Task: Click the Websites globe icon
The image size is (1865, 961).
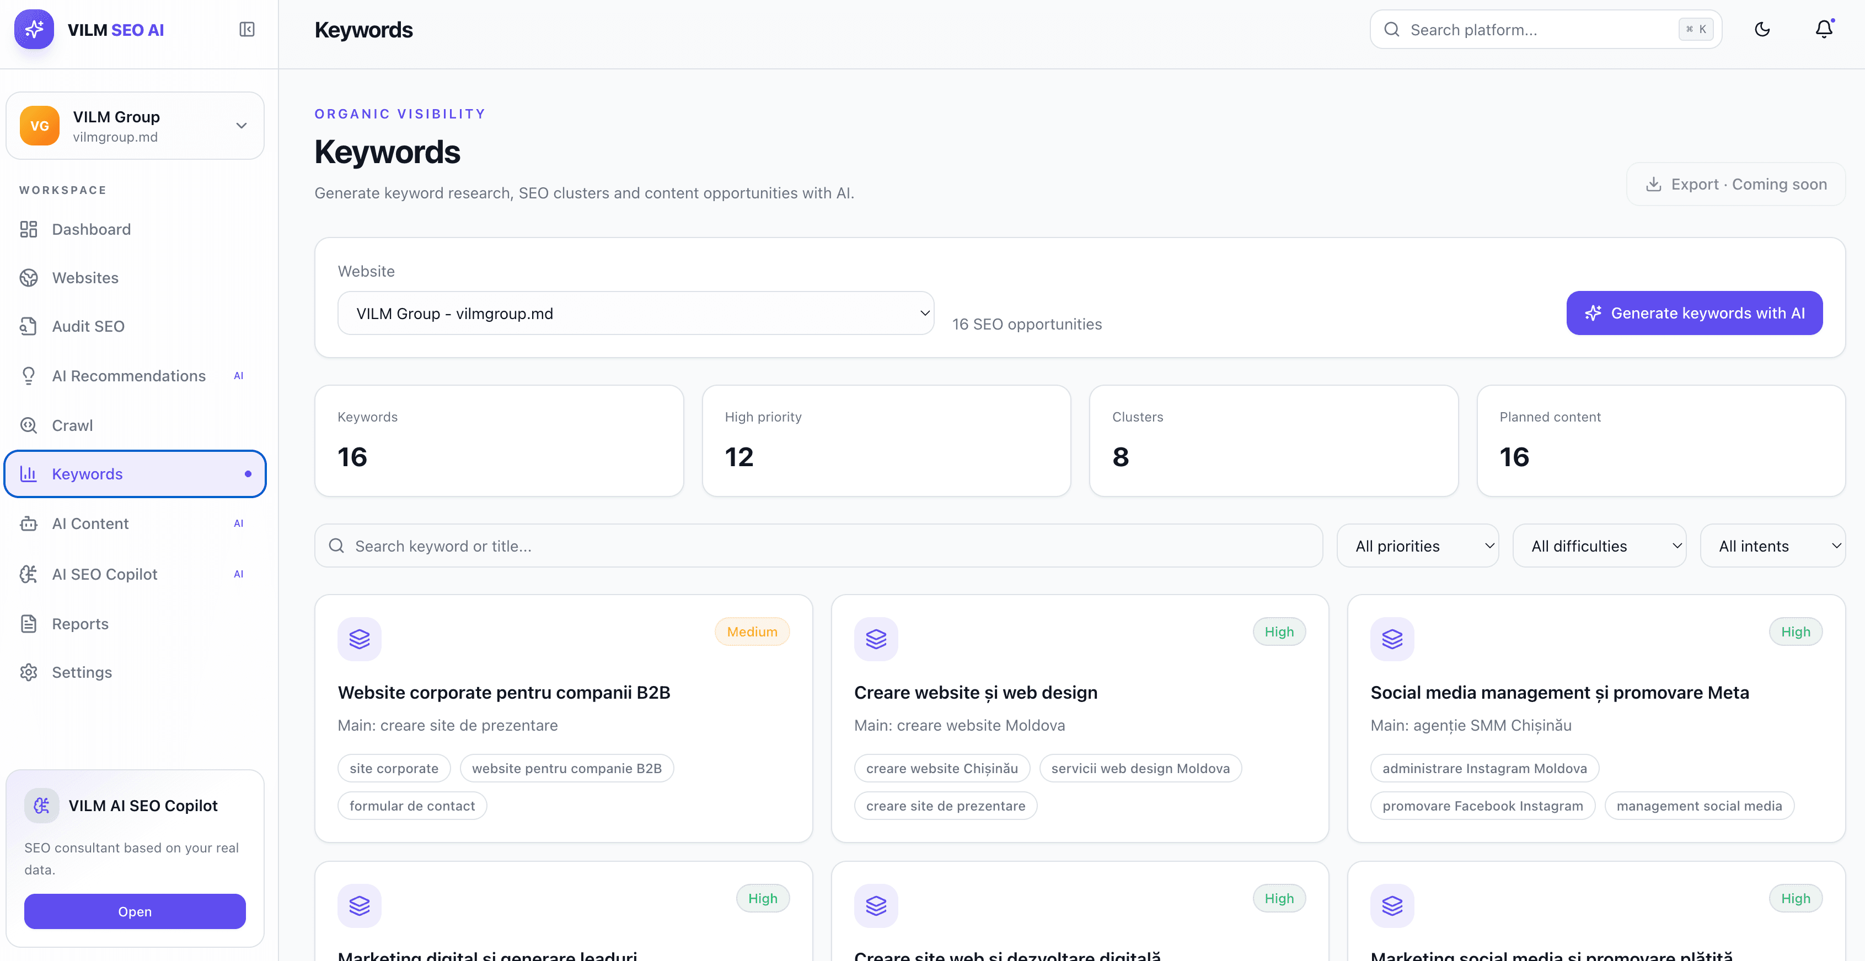Action: (x=29, y=278)
